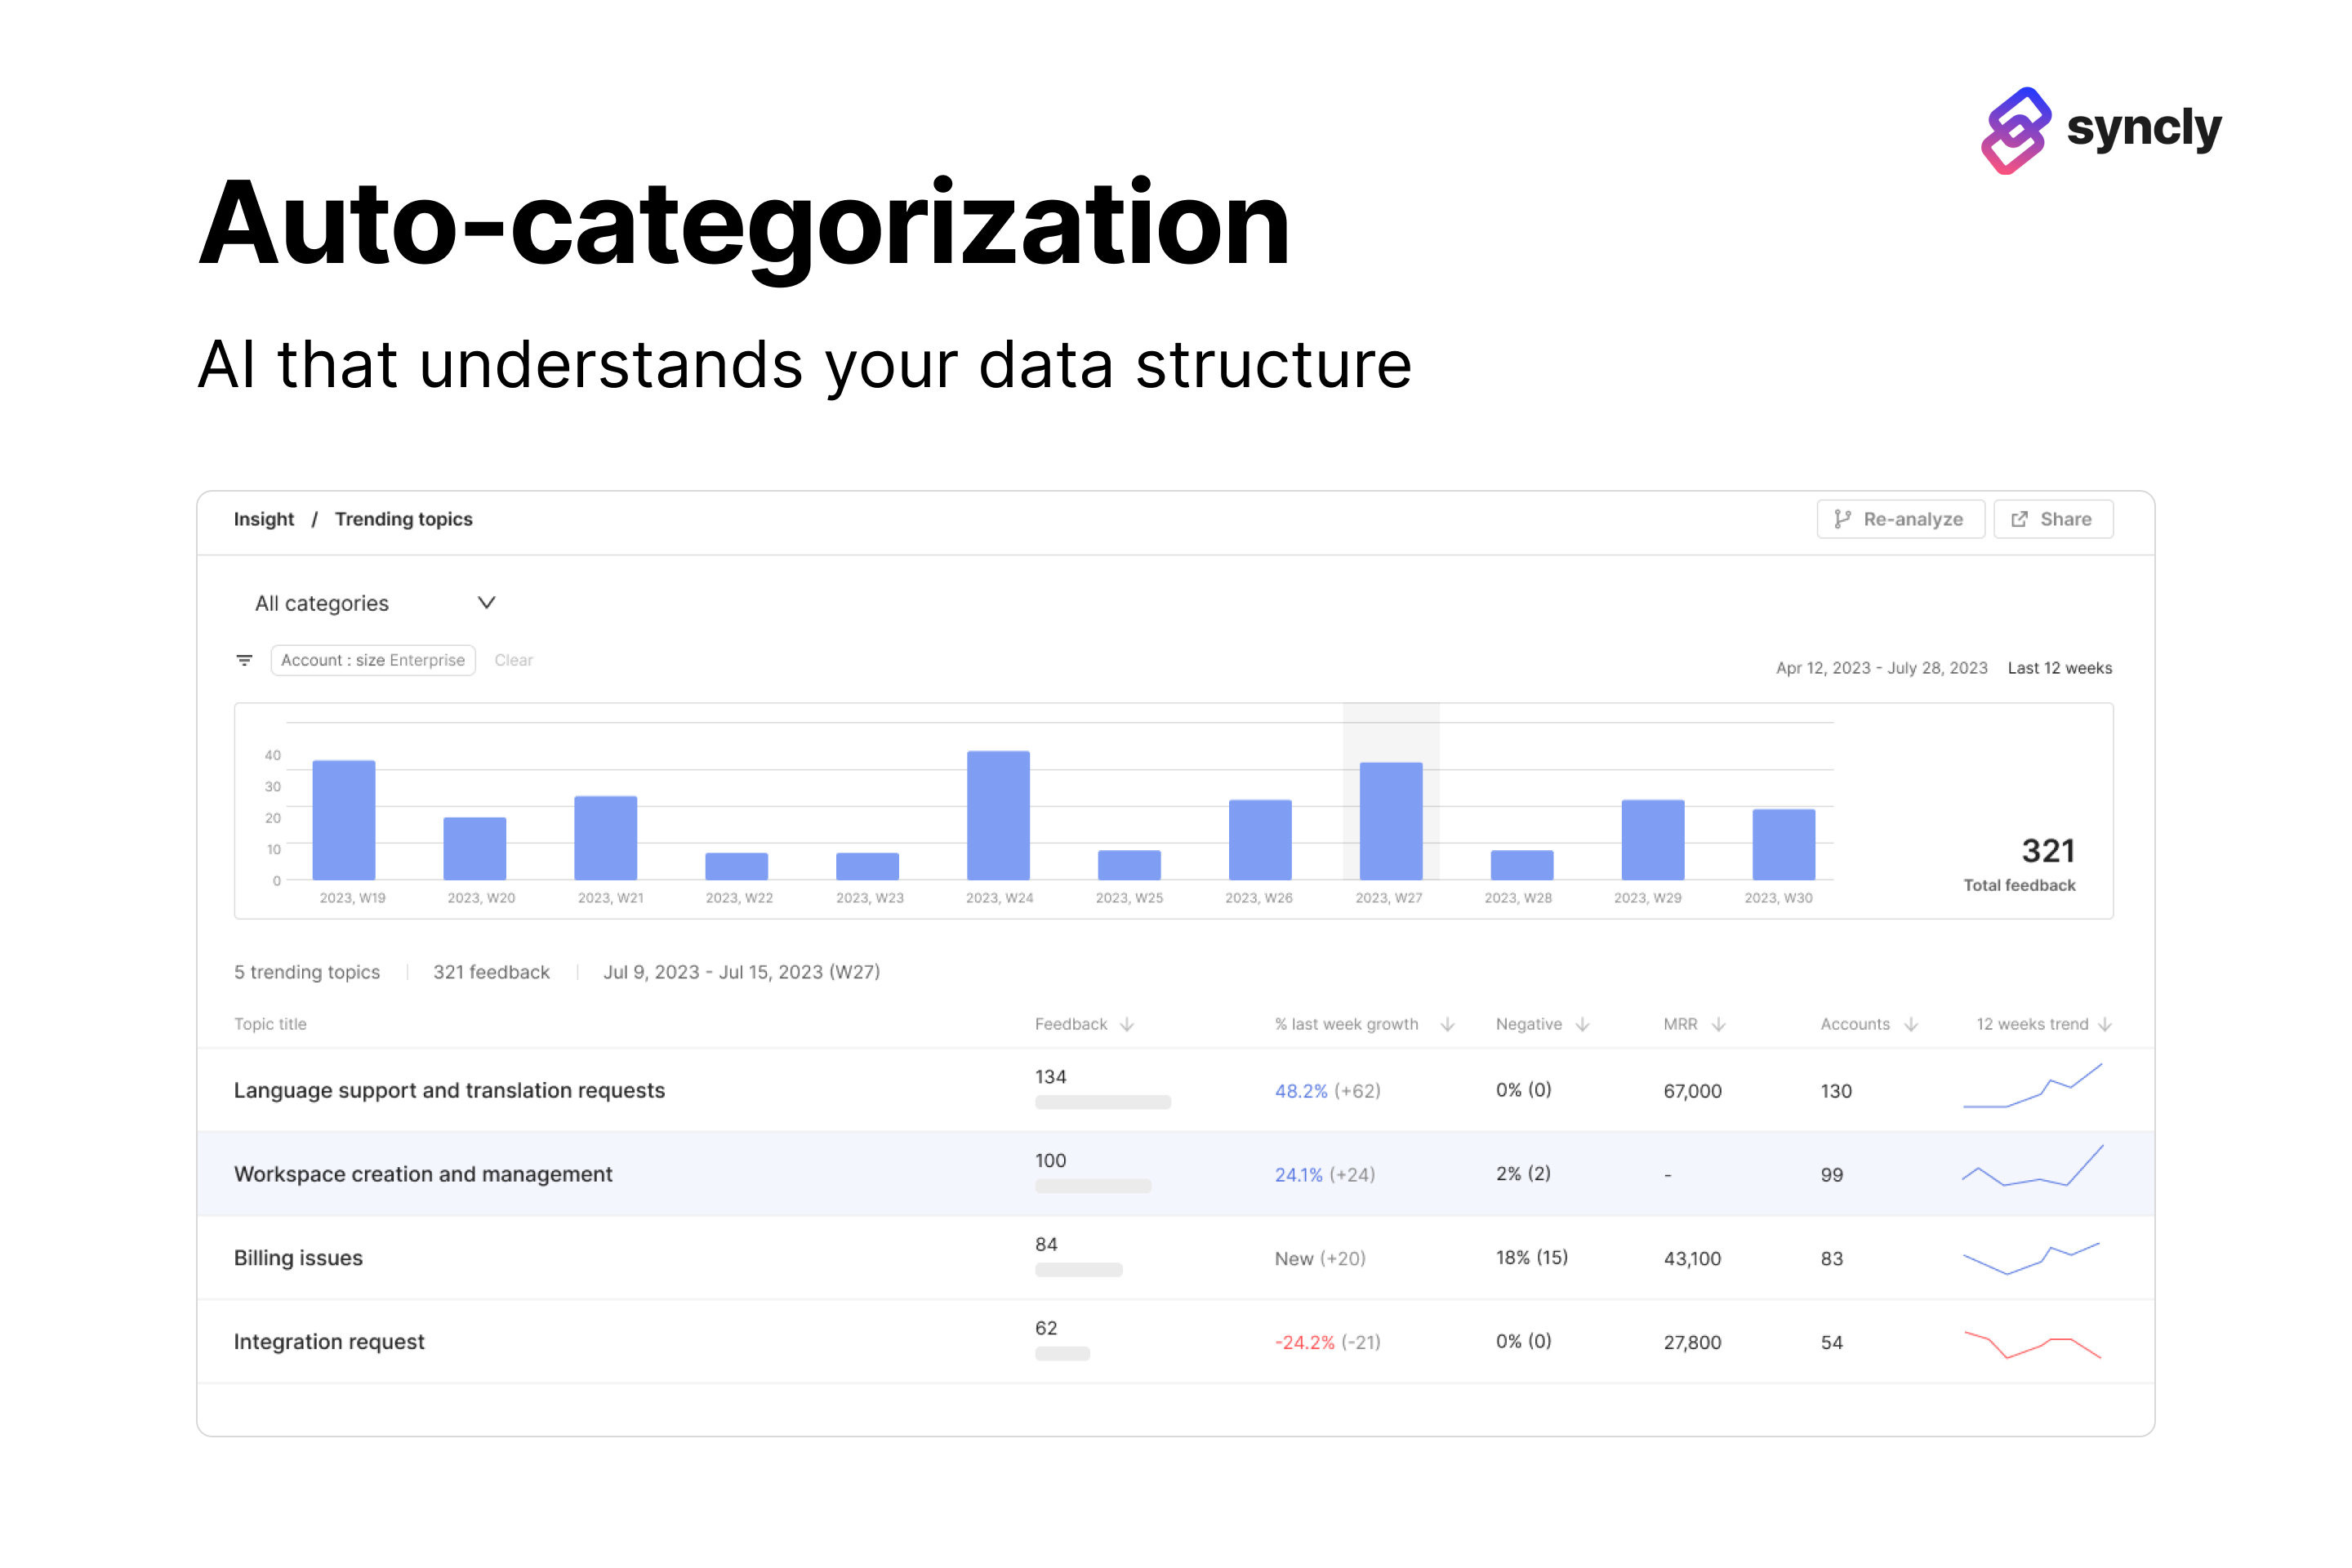Select the 2023, W24 bar in chart
The width and height of the screenshot is (2352, 1568).
[x=998, y=815]
